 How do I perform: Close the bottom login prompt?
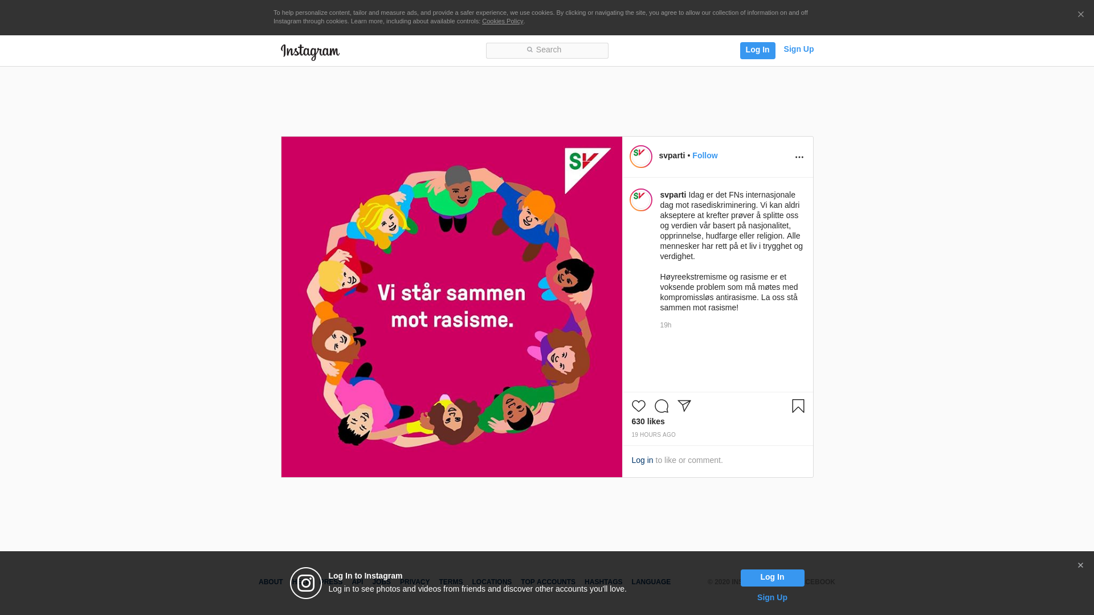click(1080, 565)
